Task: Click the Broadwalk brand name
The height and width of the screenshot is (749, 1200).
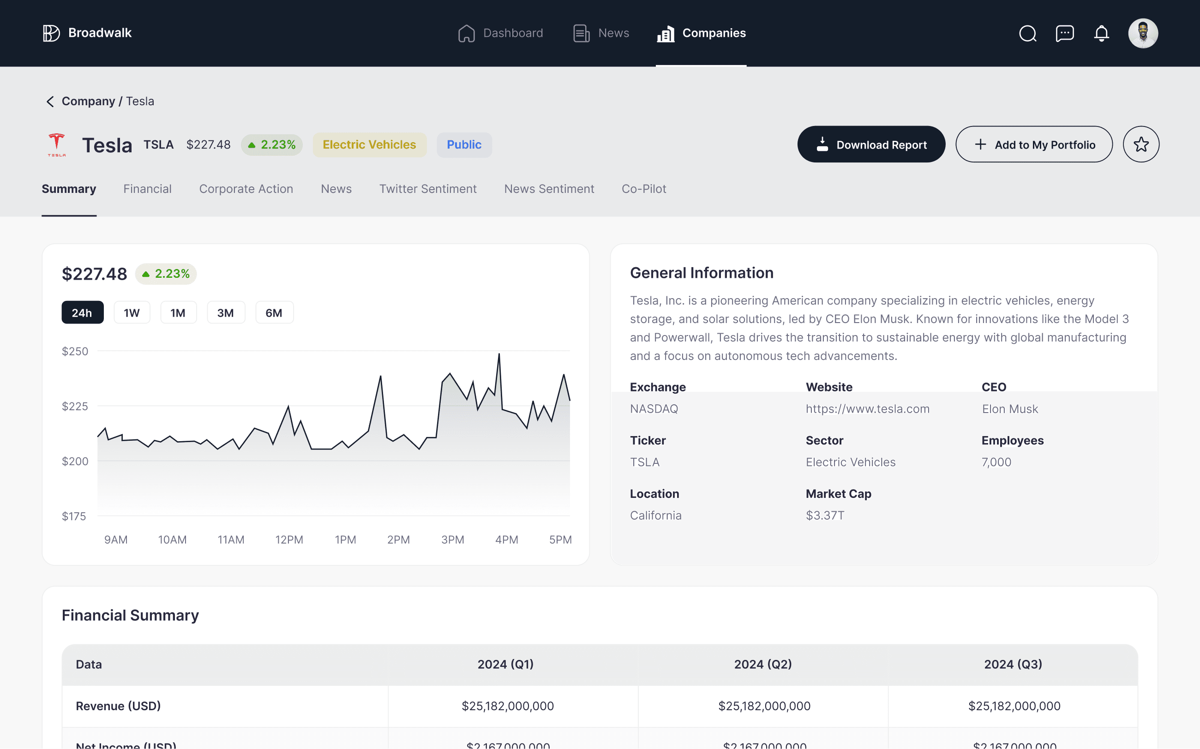Action: (x=100, y=33)
